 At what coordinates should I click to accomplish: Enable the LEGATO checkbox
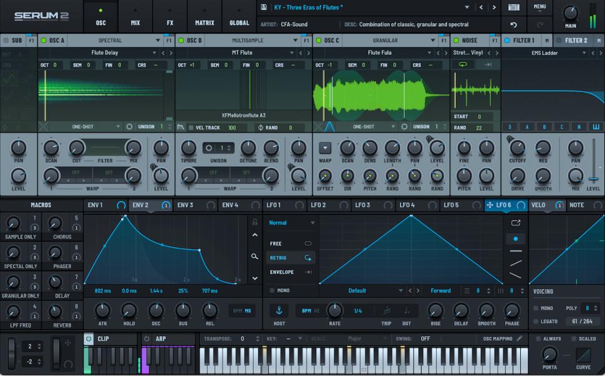point(536,321)
